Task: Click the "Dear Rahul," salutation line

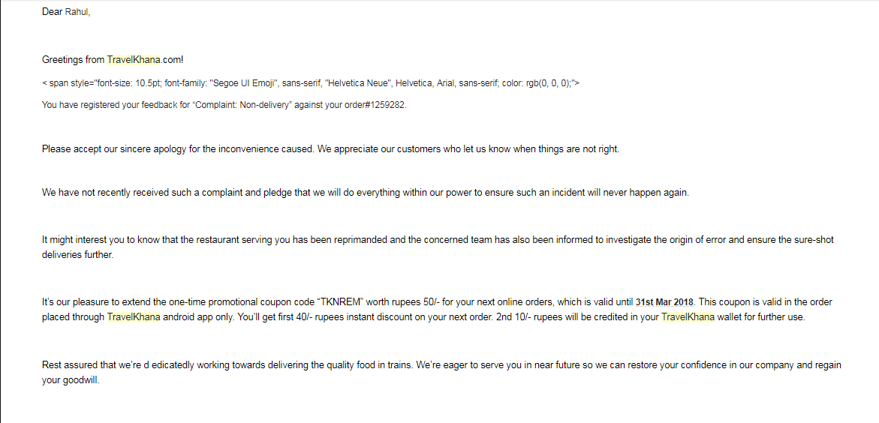Action: 66,12
